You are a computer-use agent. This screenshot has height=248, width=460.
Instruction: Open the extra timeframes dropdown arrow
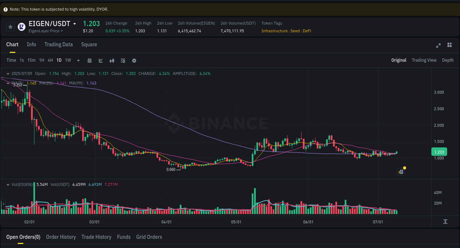(x=78, y=60)
